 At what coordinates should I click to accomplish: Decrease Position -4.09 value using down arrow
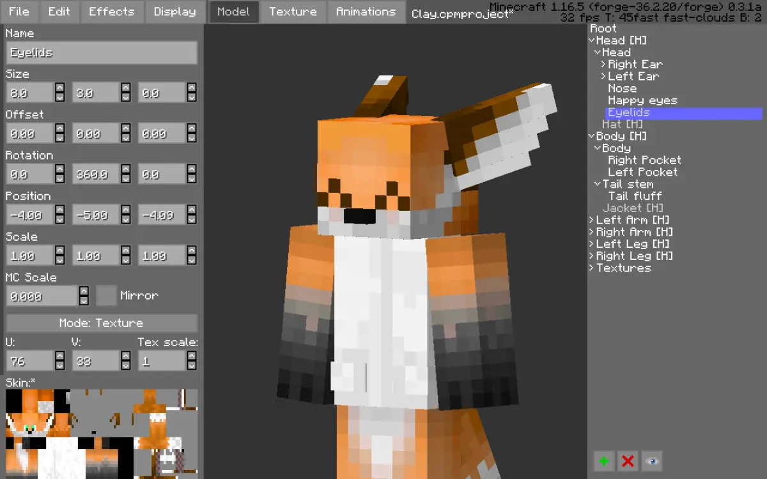[x=192, y=220]
